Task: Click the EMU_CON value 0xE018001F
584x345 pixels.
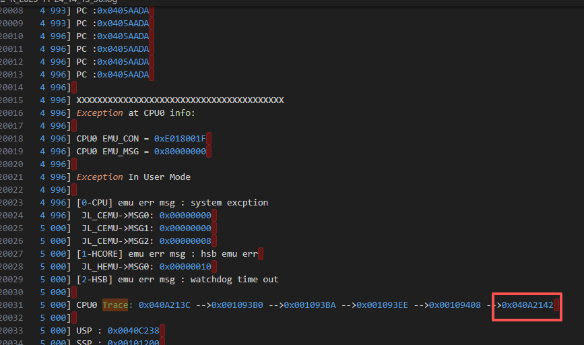Action: [x=180, y=139]
